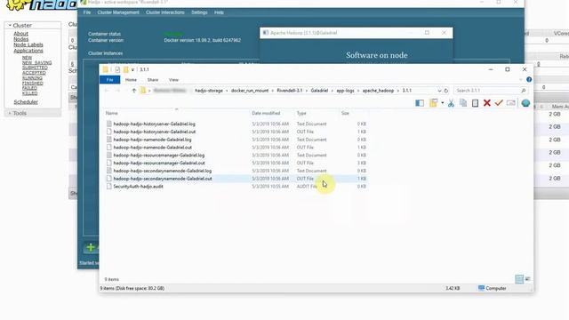This screenshot has height=320, width=569.
Task: Open RUNNING applications link in sidebar
Action: 32,78
